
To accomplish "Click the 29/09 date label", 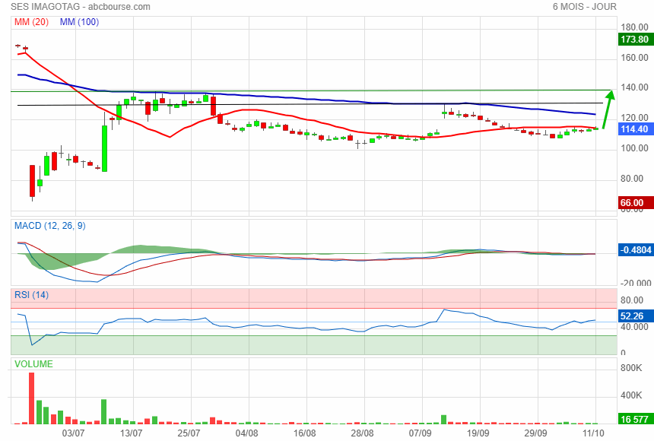I will pyautogui.click(x=536, y=433).
